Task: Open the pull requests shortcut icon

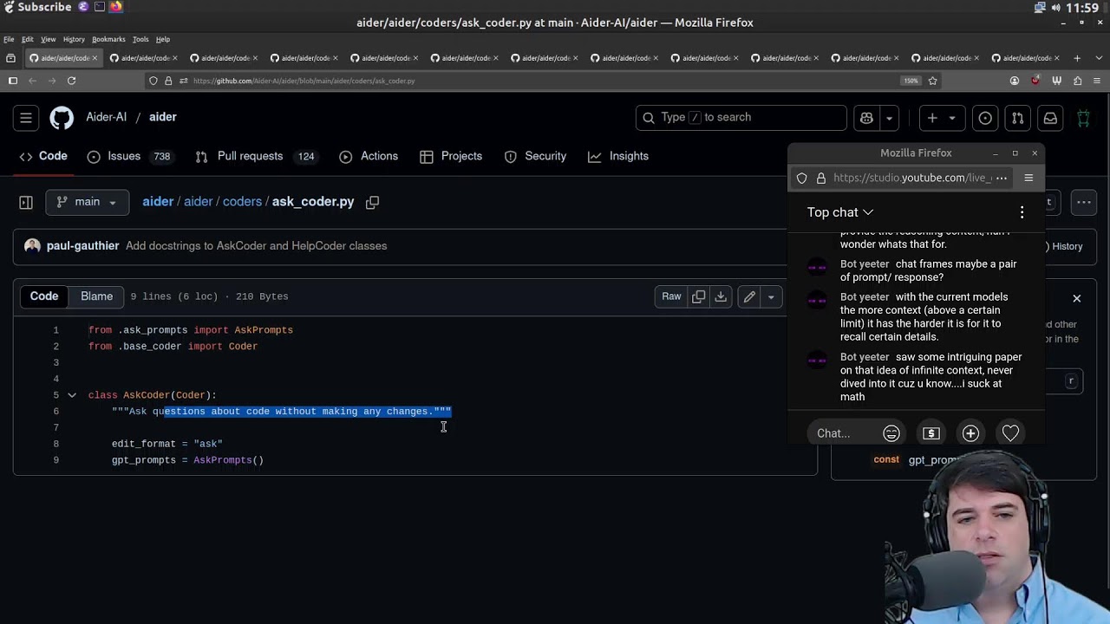Action: pyautogui.click(x=1018, y=118)
